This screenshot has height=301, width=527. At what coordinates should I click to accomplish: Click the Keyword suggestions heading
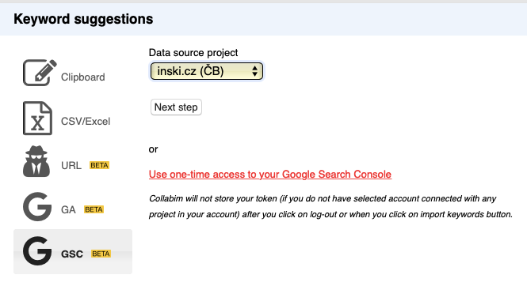pyautogui.click(x=83, y=19)
